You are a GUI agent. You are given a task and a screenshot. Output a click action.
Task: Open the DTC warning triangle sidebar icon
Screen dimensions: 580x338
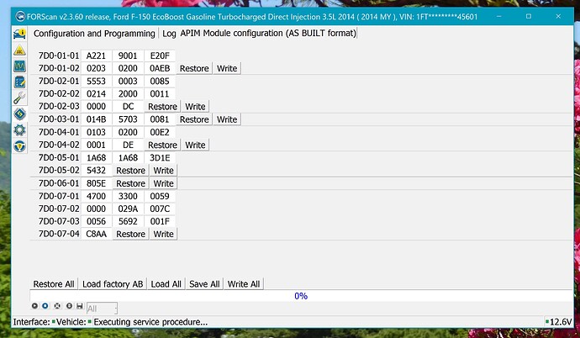click(19, 50)
